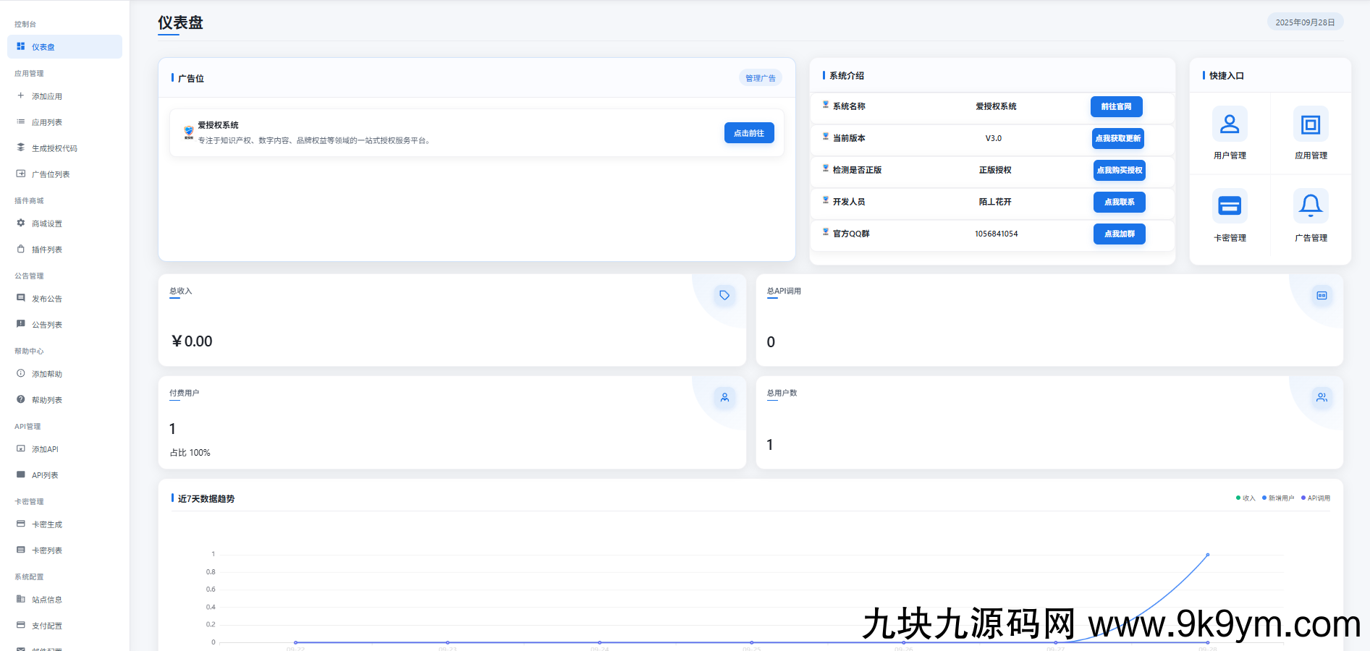The image size is (1370, 651).
Task: Toggle the 新增用户 chart legend
Action: pos(1277,498)
